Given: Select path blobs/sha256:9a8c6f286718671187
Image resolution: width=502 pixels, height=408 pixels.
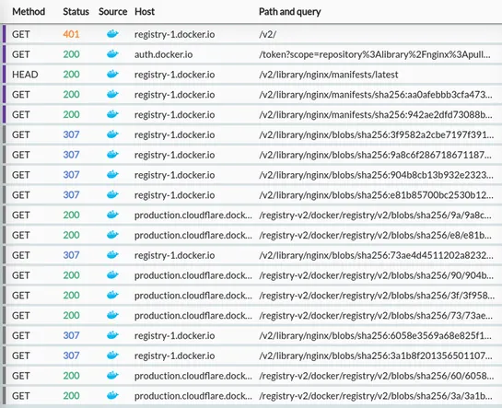Looking at the screenshot, I should tap(376, 155).
